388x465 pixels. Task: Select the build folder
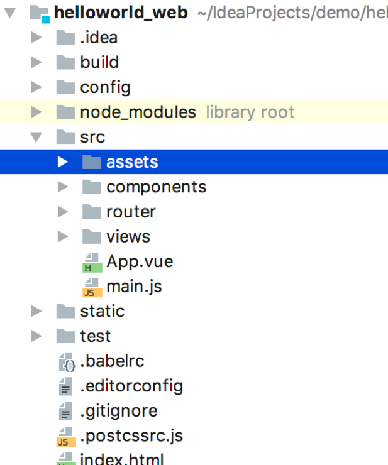coord(99,63)
